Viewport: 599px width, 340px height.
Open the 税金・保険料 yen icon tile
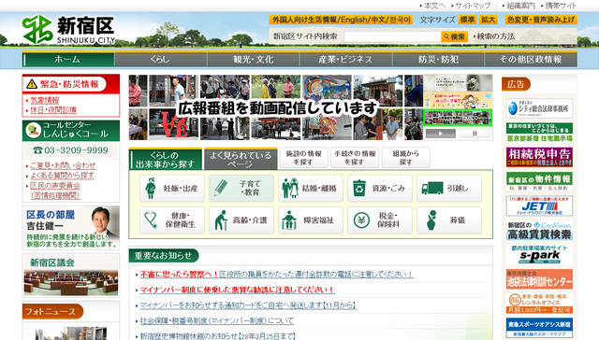tap(380, 220)
